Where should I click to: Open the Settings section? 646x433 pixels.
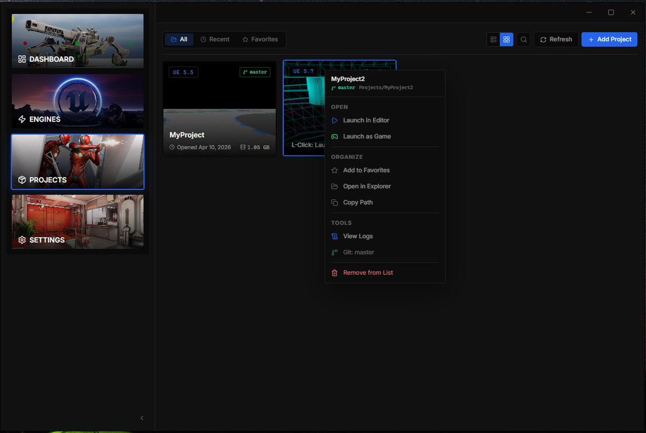(x=78, y=222)
